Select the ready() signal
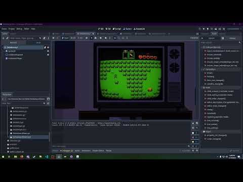Viewport: 243px width, 182px height. coord(210,110)
